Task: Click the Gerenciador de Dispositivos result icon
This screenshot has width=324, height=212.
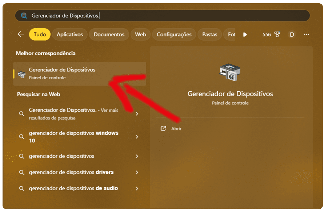Action: [x=22, y=74]
